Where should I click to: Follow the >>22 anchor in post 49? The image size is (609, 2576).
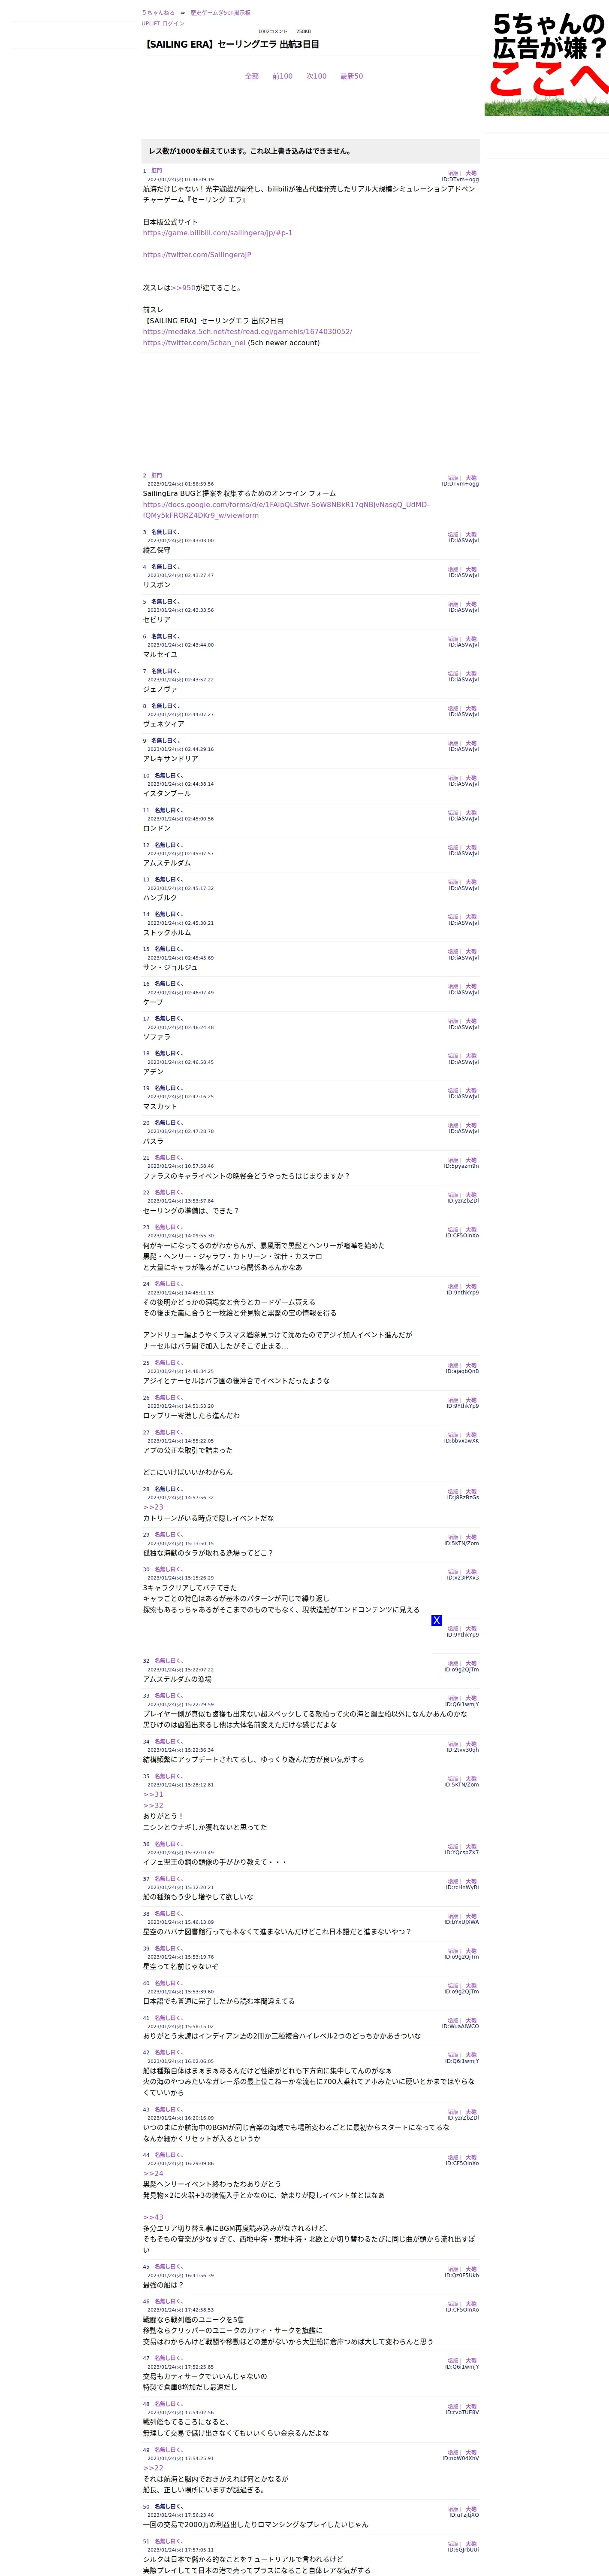(x=153, y=2468)
